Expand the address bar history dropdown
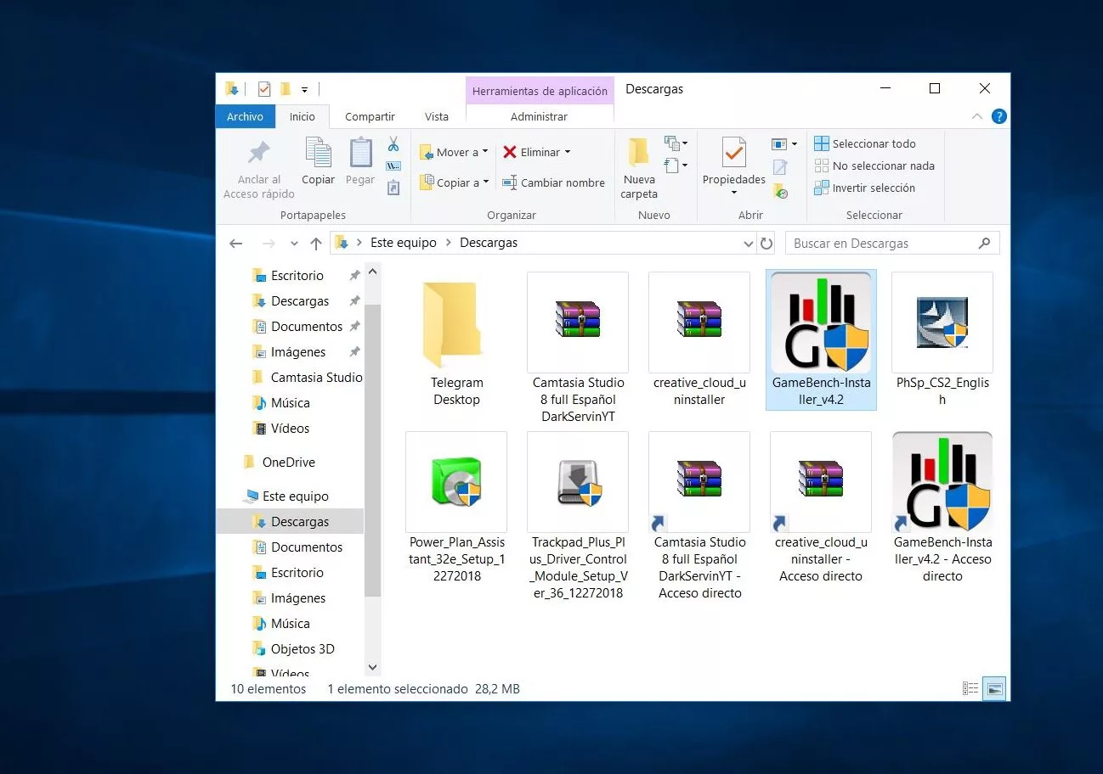Viewport: 1103px width, 774px height. (748, 244)
